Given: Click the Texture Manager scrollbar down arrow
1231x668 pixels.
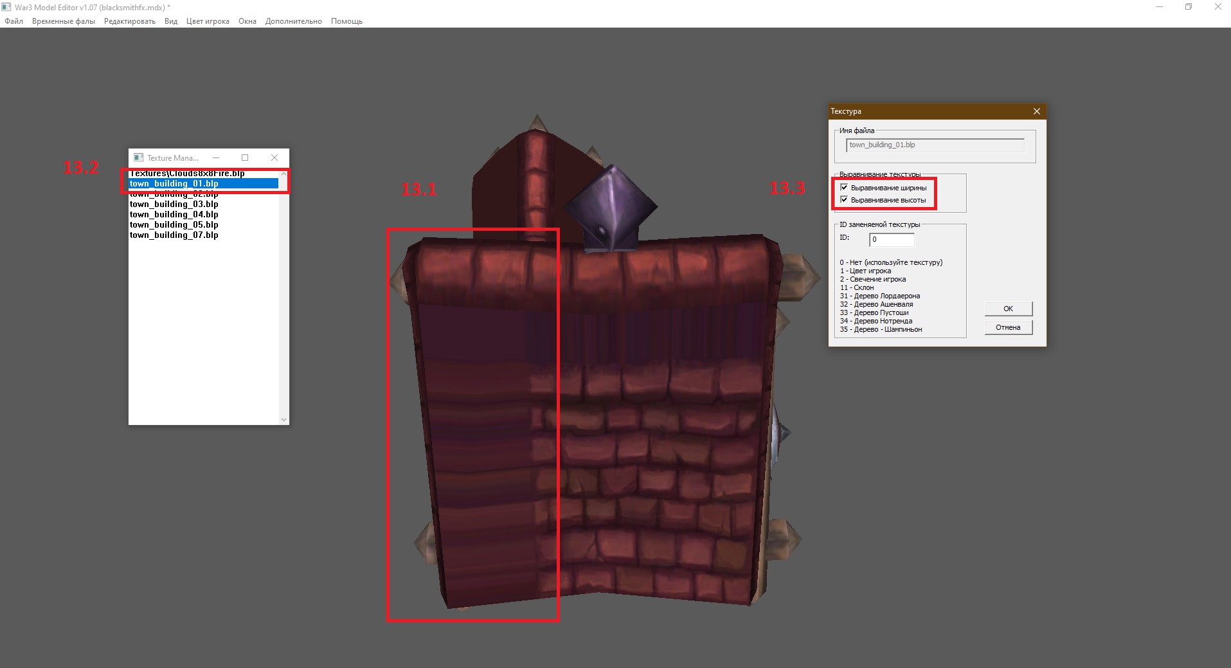Looking at the screenshot, I should [284, 420].
